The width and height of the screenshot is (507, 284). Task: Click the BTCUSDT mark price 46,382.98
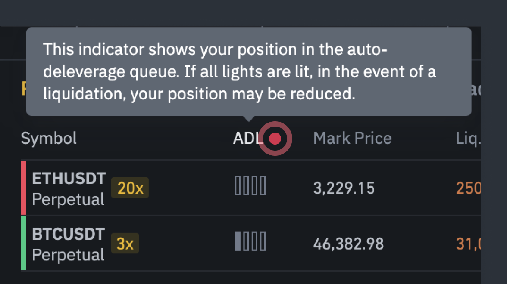coord(348,244)
